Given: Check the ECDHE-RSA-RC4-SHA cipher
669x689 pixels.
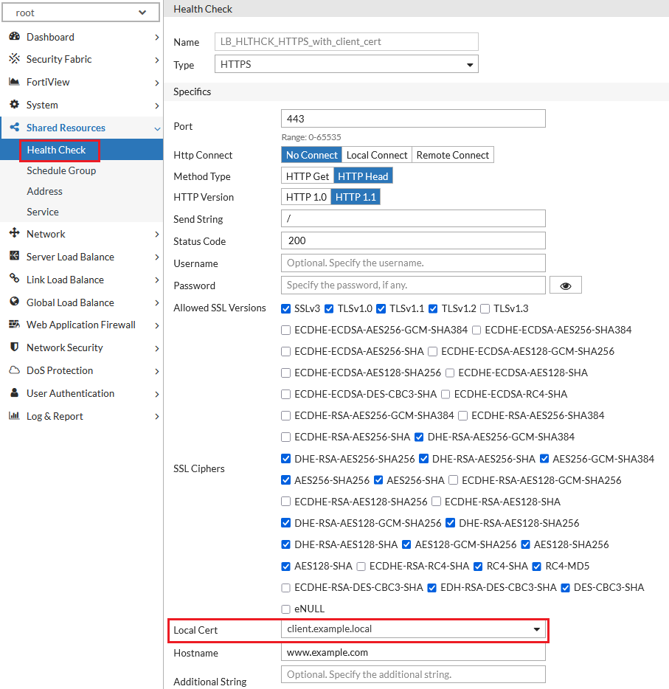Looking at the screenshot, I should coord(361,567).
